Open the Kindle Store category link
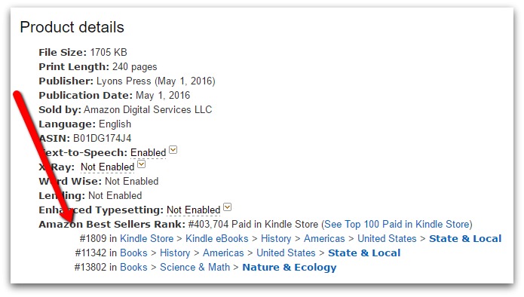The width and height of the screenshot is (524, 297). tap(147, 238)
